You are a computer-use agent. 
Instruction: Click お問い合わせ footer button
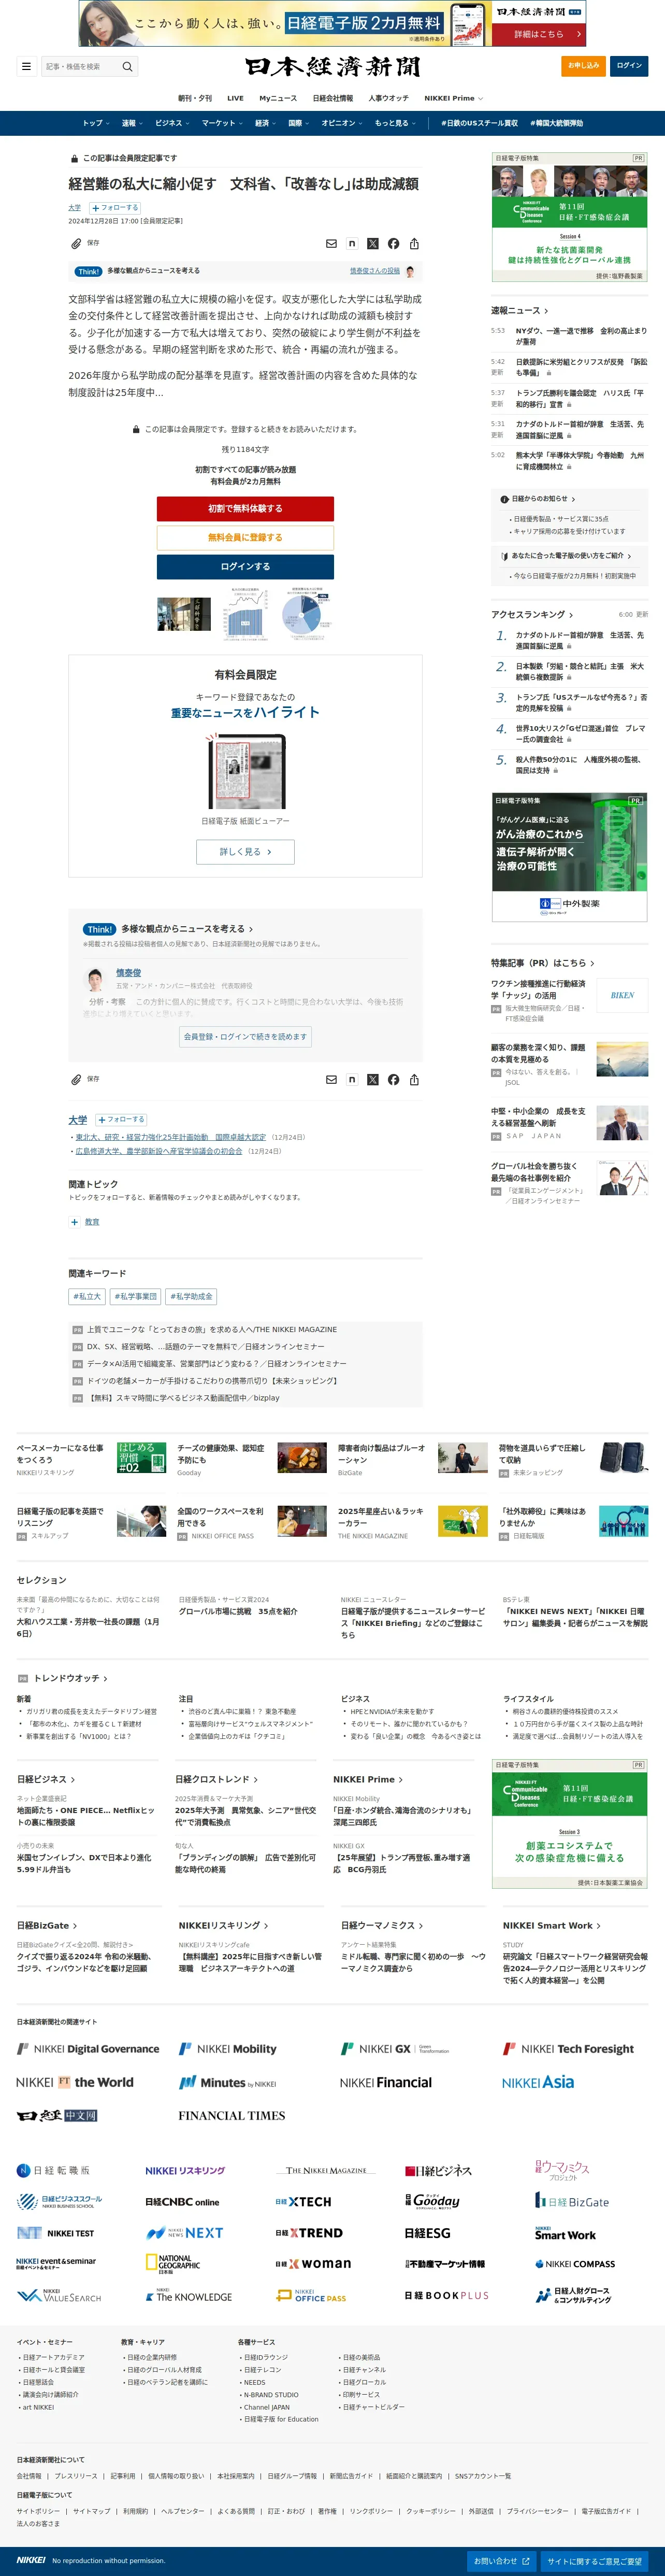[x=501, y=2561]
